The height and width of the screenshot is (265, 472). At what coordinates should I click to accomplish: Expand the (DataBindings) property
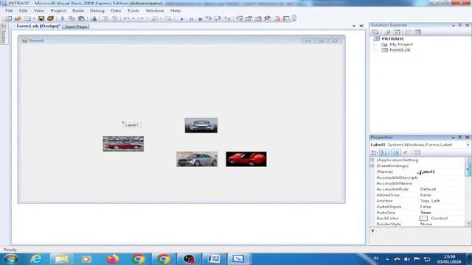click(x=372, y=166)
